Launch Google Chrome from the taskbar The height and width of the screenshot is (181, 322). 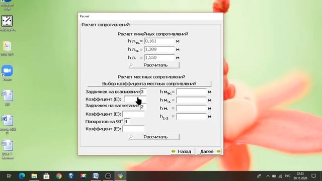click(59, 176)
